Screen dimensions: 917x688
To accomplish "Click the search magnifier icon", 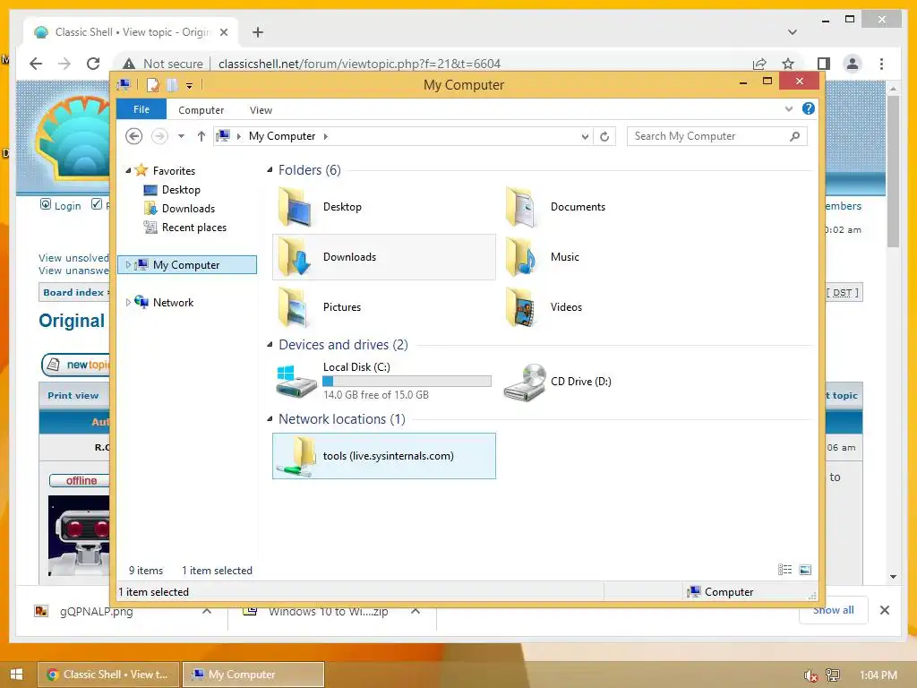I will pos(794,136).
